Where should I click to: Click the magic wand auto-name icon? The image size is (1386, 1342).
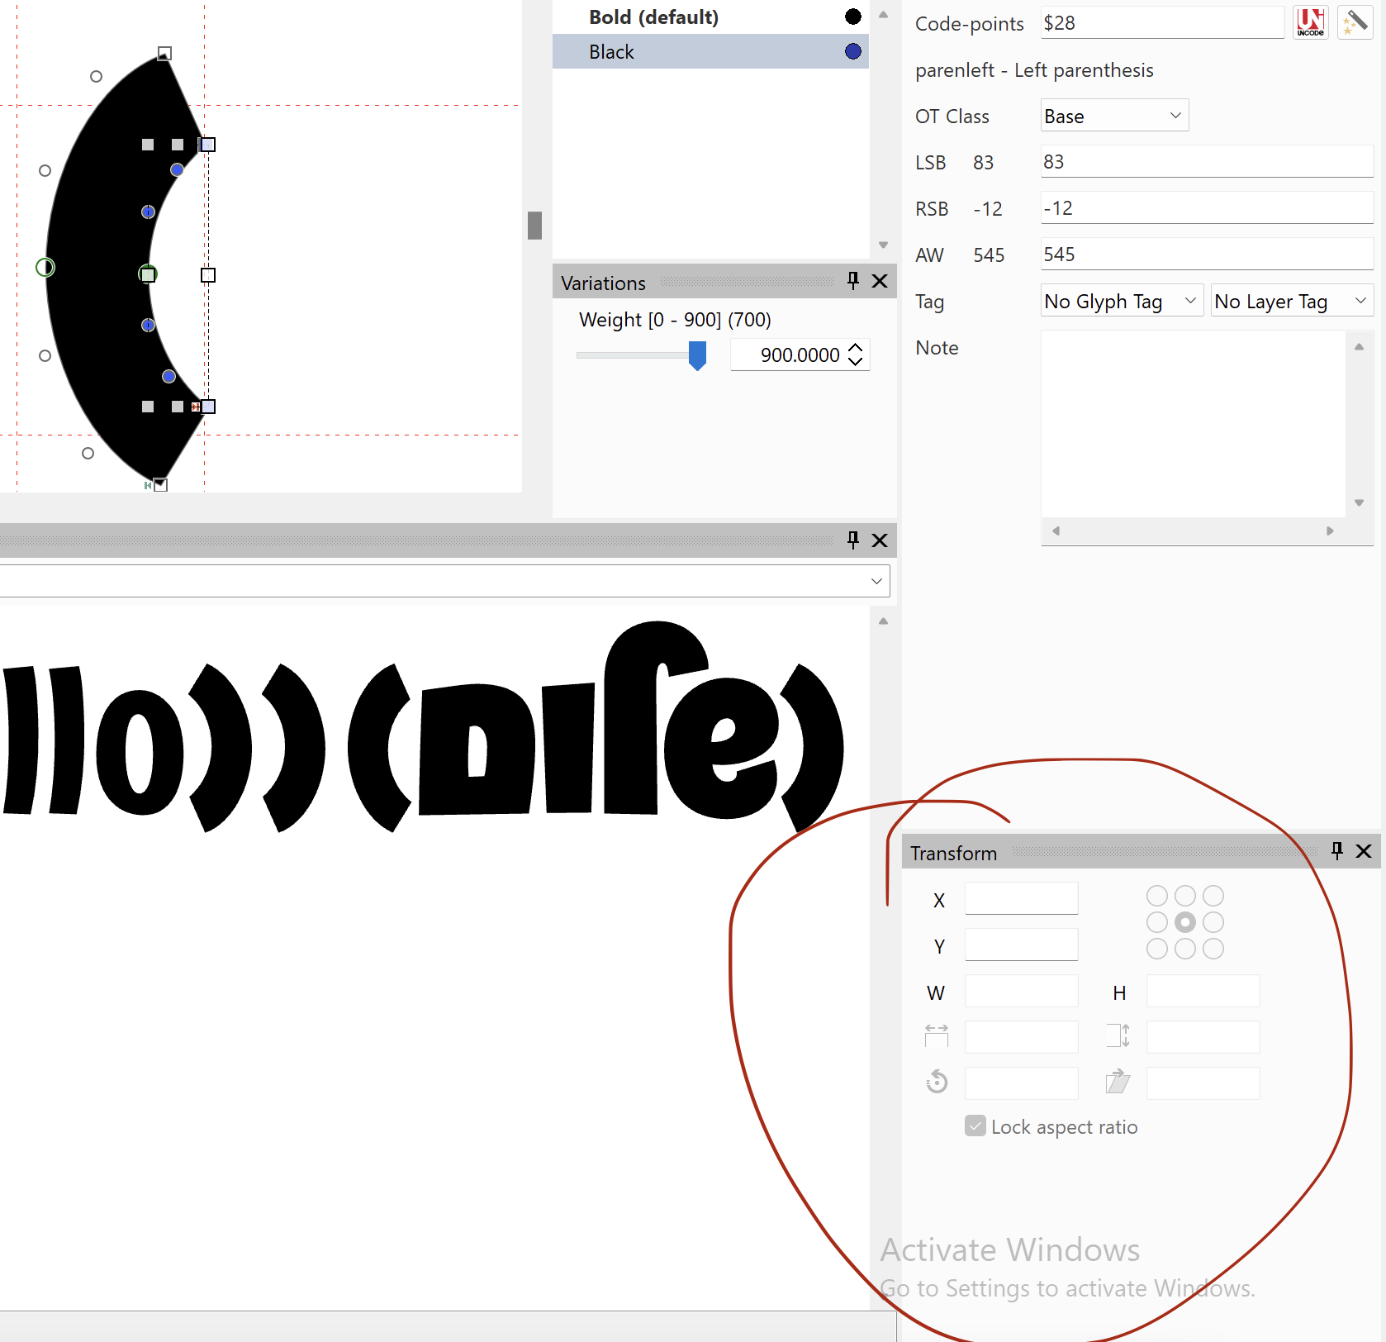click(1355, 22)
